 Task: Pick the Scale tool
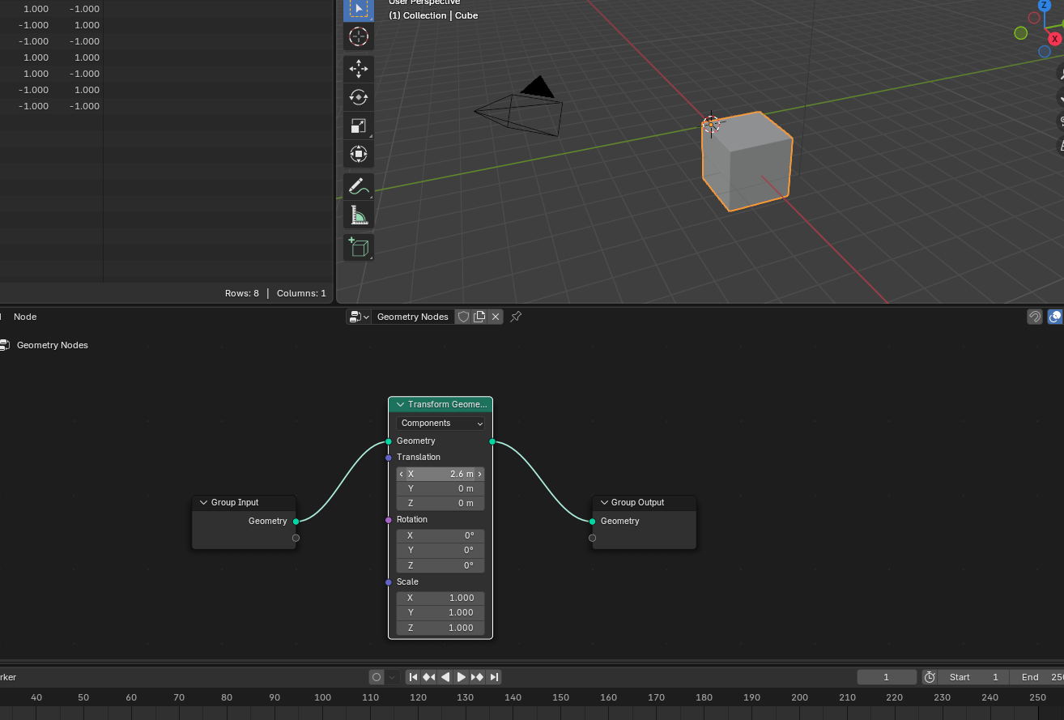click(x=359, y=126)
